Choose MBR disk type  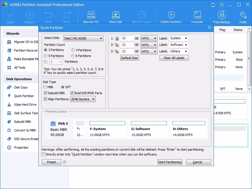point(44,87)
